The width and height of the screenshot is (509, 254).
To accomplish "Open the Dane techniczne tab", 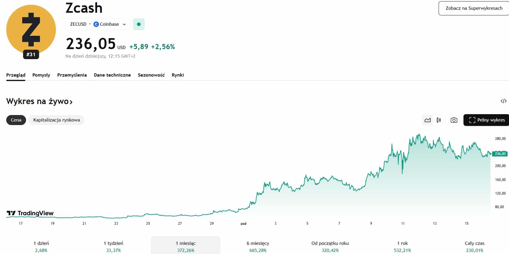I will point(112,75).
